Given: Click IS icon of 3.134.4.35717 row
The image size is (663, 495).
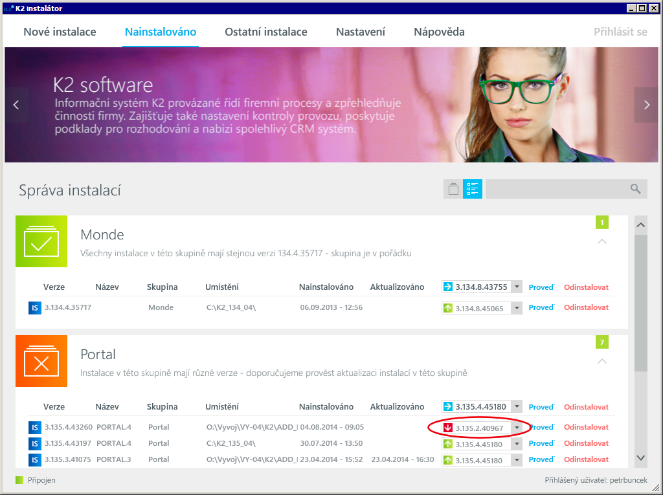Looking at the screenshot, I should coord(35,308).
